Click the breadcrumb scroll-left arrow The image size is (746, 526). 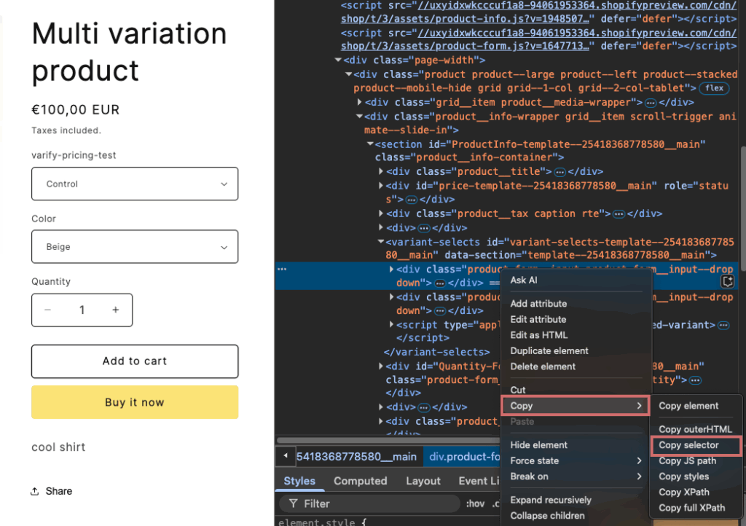[286, 456]
